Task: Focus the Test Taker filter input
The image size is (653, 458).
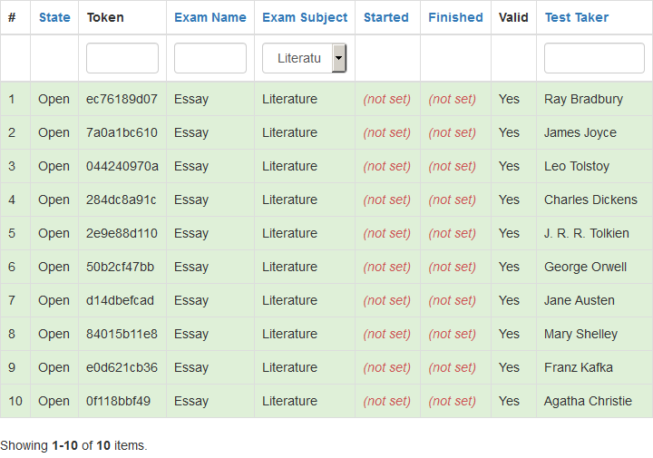Action: 594,58
